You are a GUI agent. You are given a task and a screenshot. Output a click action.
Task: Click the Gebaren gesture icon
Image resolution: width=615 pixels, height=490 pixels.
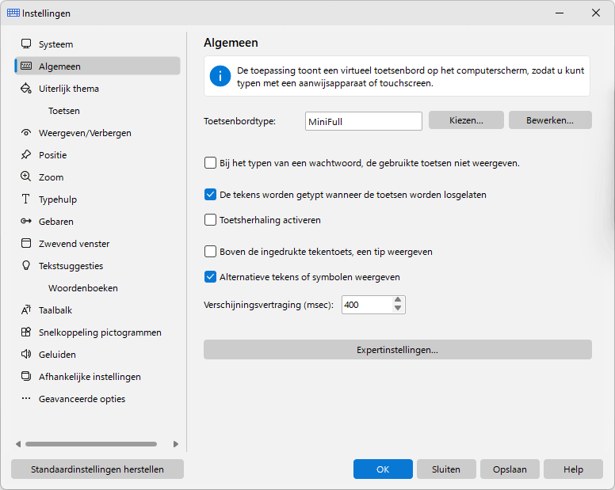[26, 222]
